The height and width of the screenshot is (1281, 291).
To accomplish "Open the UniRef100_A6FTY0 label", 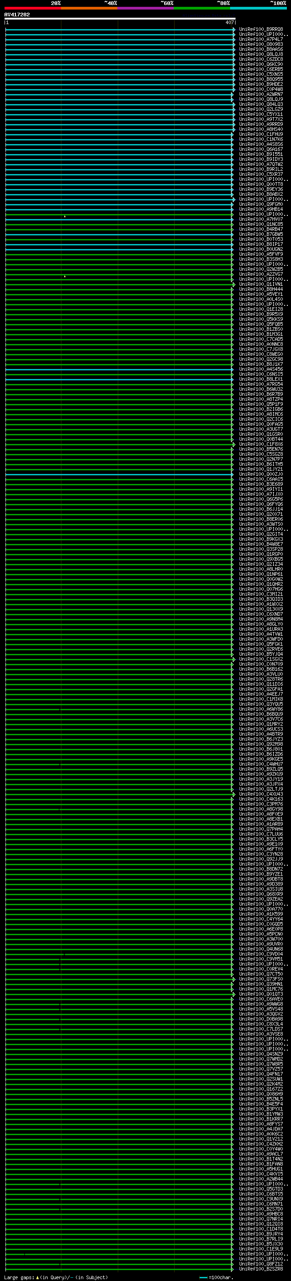I will point(261,849).
